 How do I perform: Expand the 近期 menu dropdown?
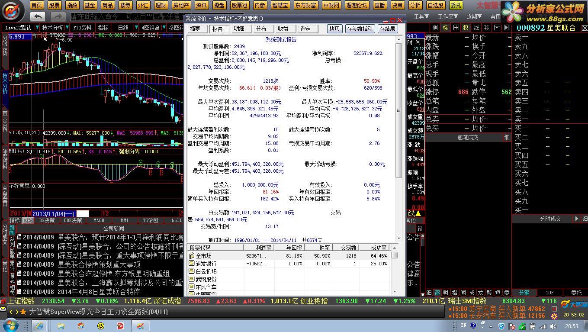click(x=474, y=16)
